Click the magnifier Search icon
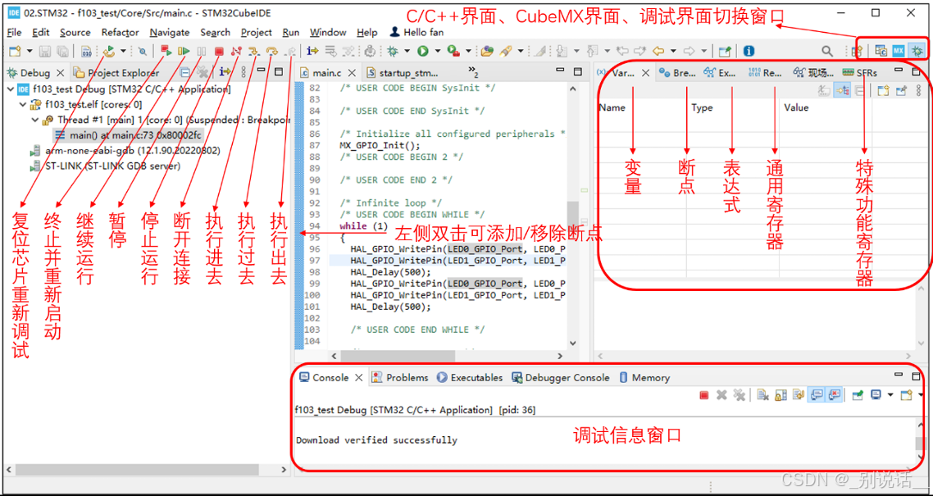This screenshot has width=933, height=496. coord(828,51)
